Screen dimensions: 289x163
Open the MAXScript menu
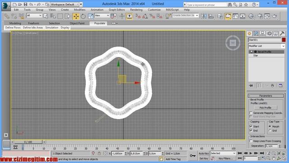pyautogui.click(x=172, y=10)
